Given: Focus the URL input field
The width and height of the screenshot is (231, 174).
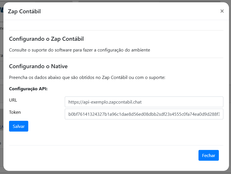Looking at the screenshot, I should point(144,102).
